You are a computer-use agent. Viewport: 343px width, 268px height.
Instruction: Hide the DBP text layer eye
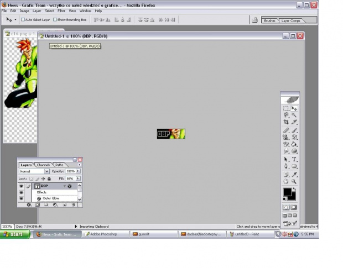[x=21, y=186]
